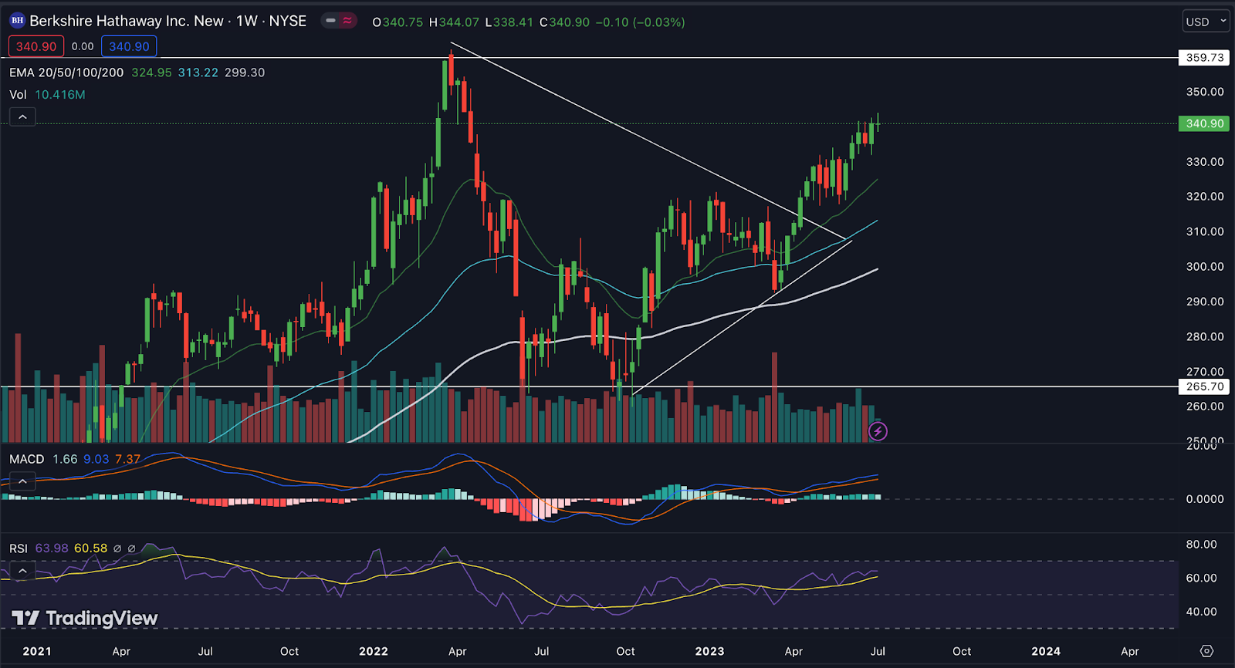
Task: Select the EMA 20/50/100/200 indicator label
Action: pyautogui.click(x=66, y=73)
